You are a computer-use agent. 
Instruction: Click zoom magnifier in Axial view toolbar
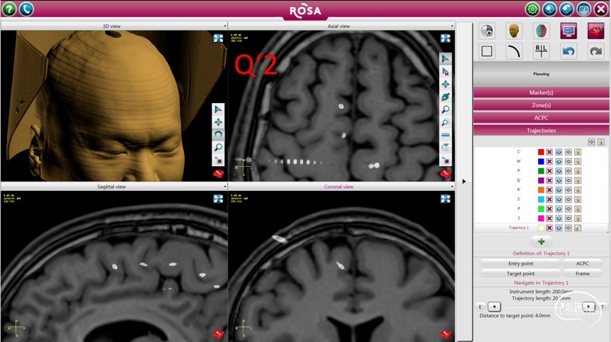(x=445, y=110)
